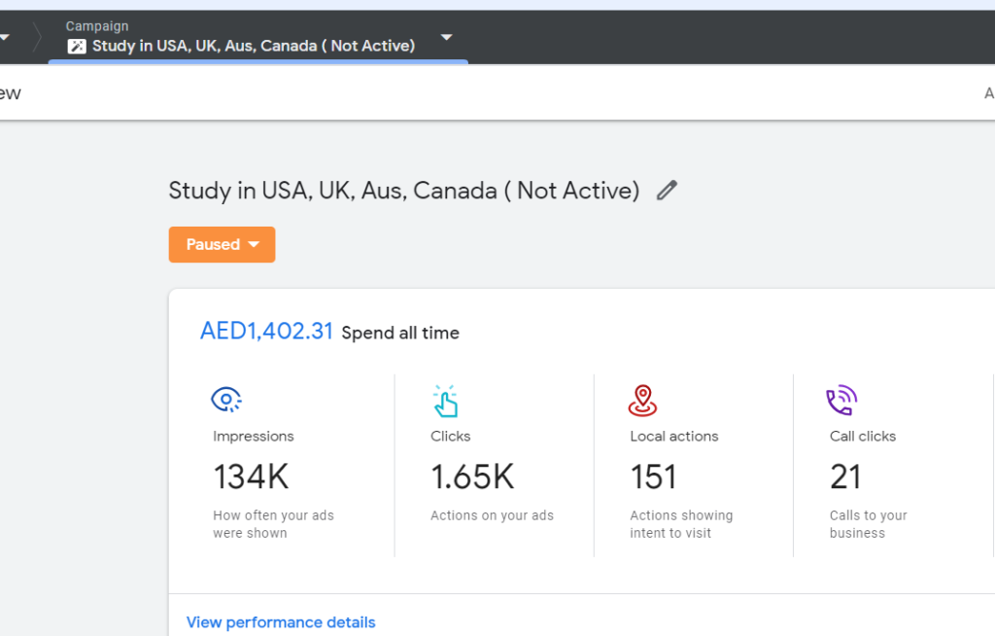Switch to the Overview tab at left edge
The image size is (995, 636).
click(x=10, y=93)
